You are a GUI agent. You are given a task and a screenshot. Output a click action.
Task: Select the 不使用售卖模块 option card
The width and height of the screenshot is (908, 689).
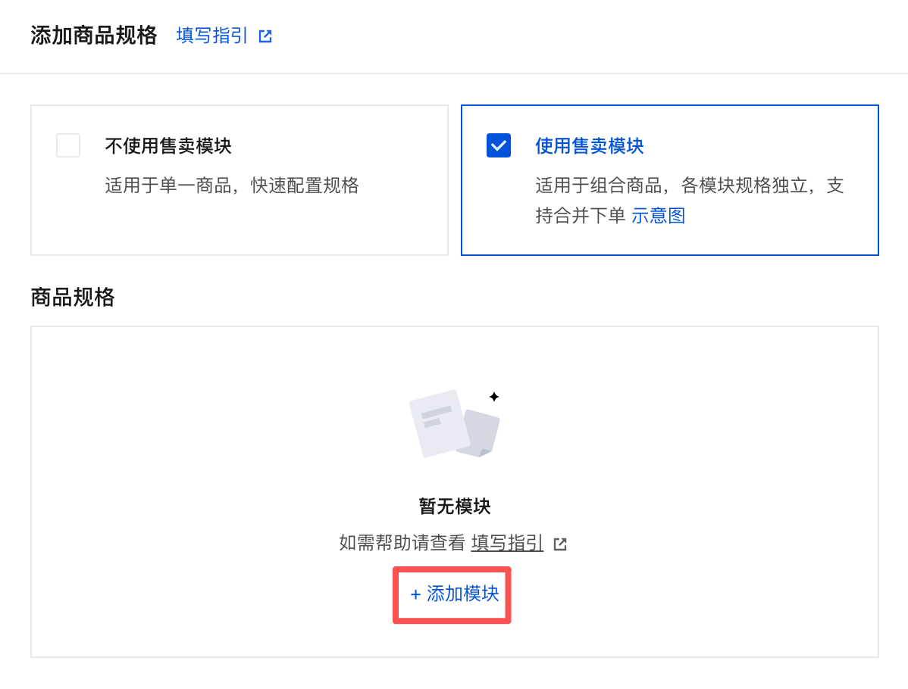tap(240, 180)
